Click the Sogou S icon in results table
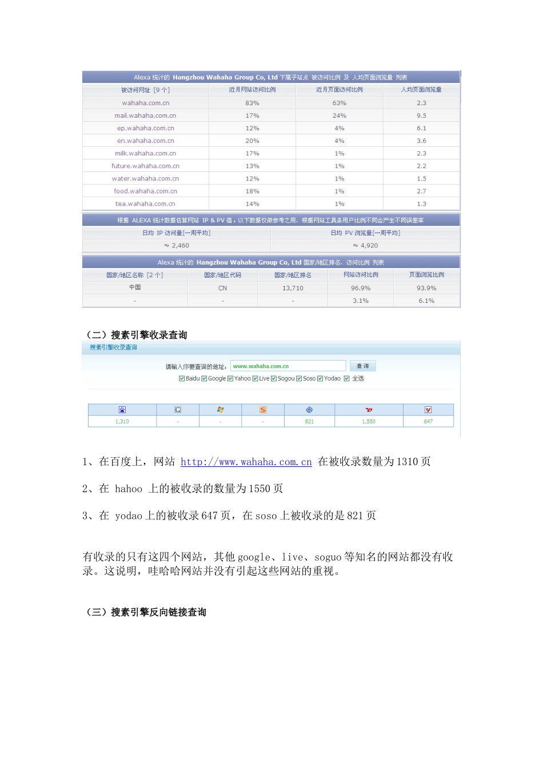The width and height of the screenshot is (543, 768). (x=263, y=410)
